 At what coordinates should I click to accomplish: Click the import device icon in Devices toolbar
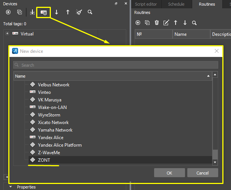(x=32, y=12)
